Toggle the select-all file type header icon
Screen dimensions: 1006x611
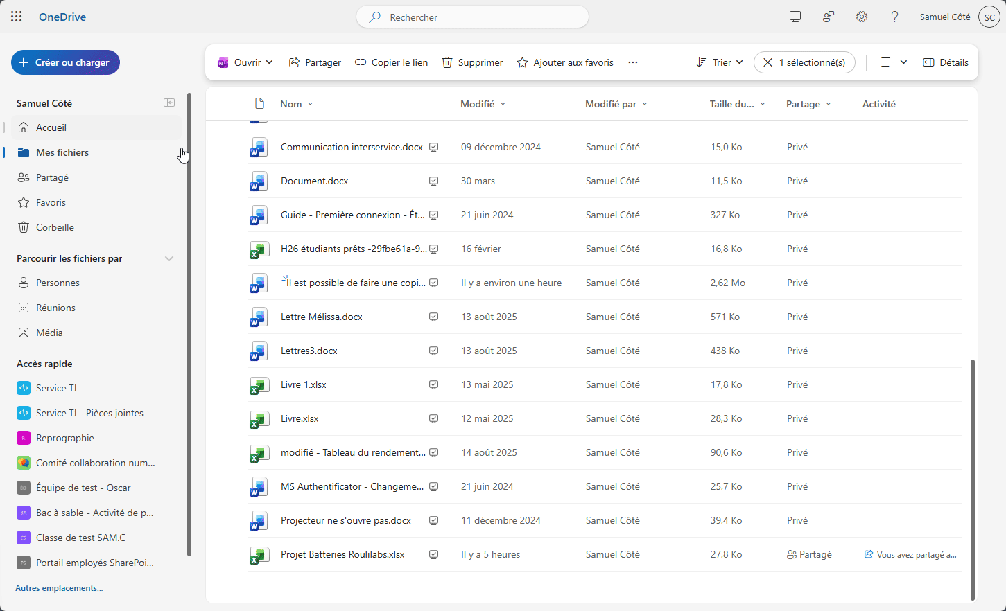[259, 104]
